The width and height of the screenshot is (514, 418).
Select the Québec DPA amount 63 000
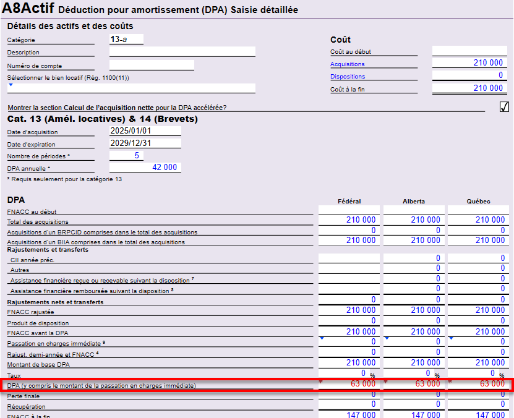pyautogui.click(x=478, y=384)
